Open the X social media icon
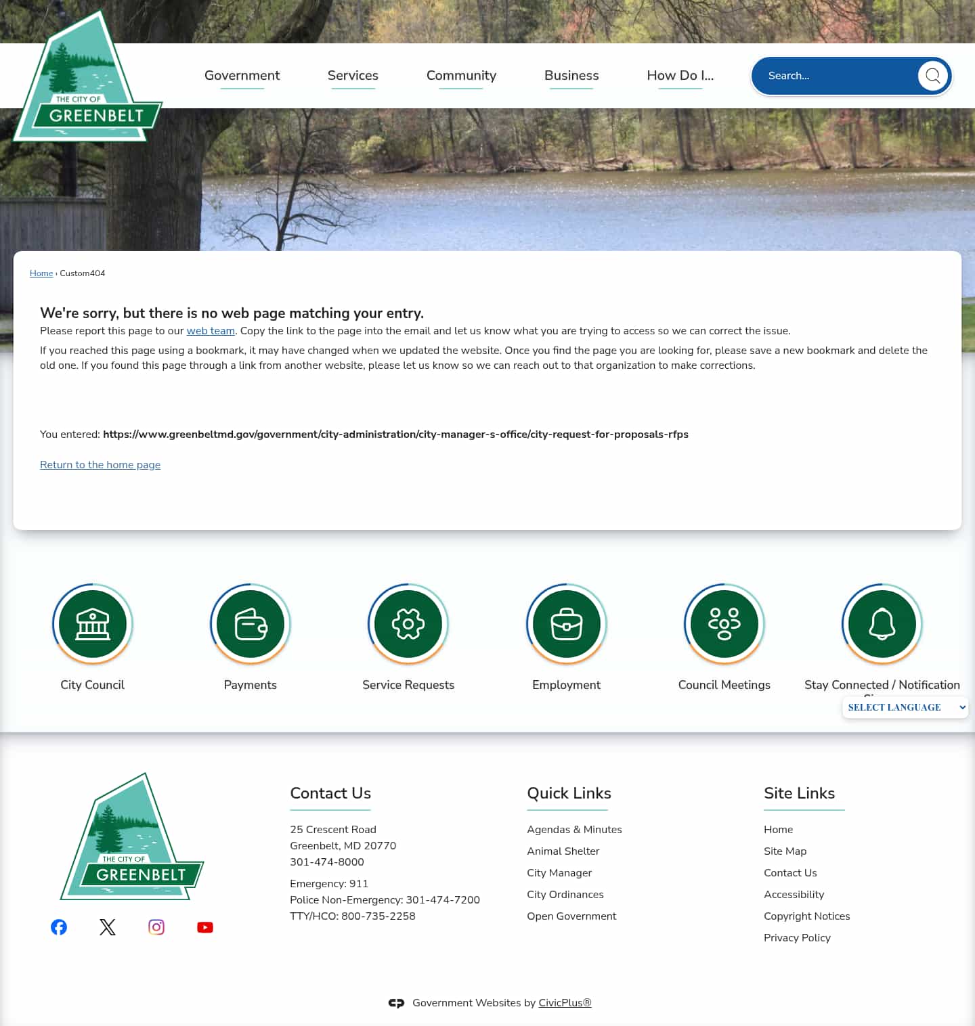Screen dimensions: 975x1026 (108, 927)
